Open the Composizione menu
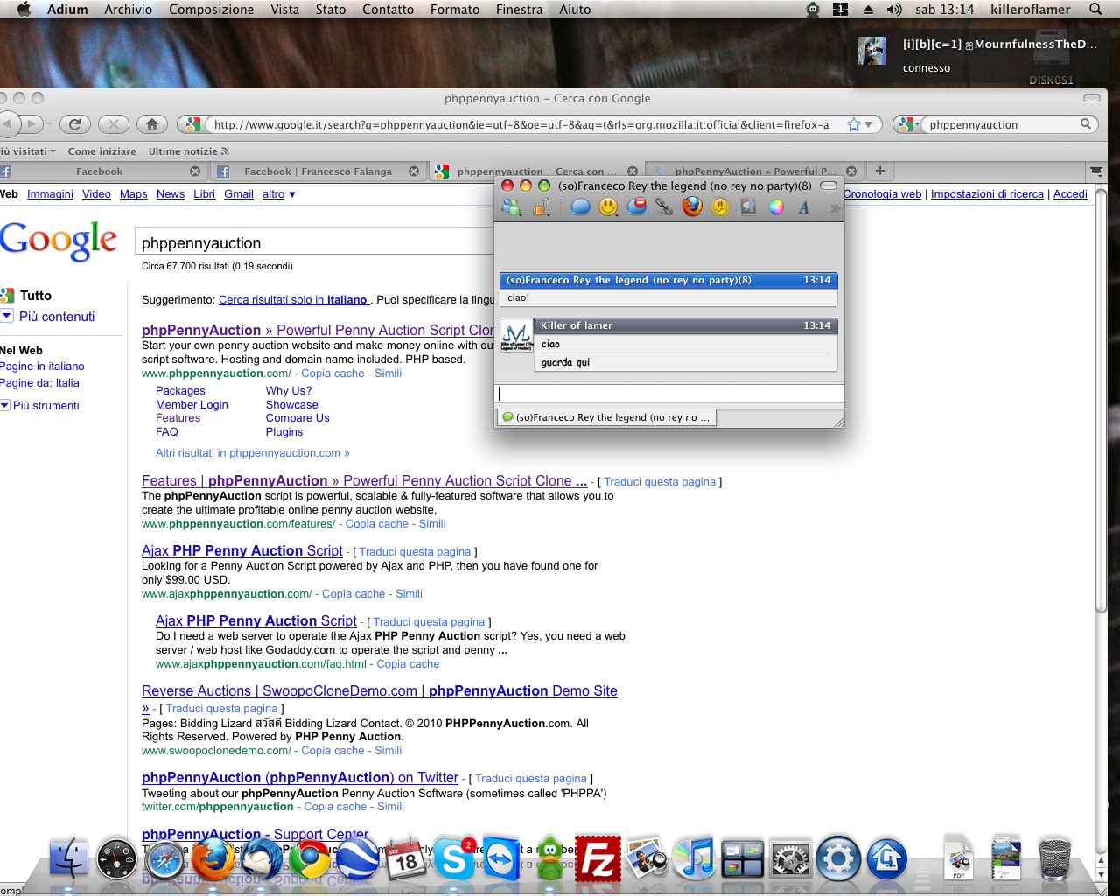1120x896 pixels. 211,10
